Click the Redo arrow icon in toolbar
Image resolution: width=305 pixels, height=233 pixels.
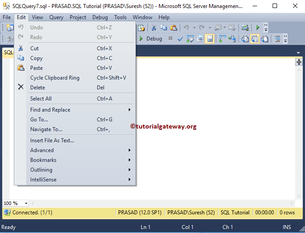pyautogui.click(x=202, y=28)
